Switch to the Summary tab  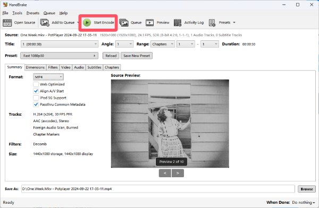coord(15,67)
